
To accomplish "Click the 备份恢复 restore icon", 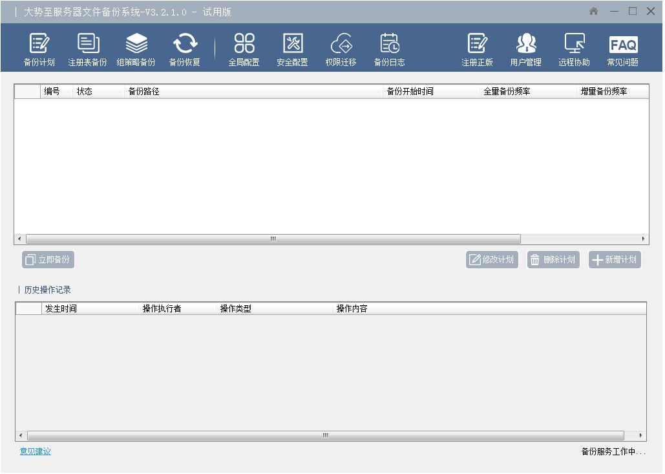I will pos(185,50).
